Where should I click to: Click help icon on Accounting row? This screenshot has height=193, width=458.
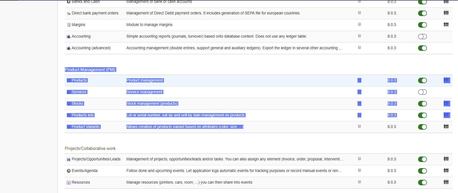tap(359, 36)
